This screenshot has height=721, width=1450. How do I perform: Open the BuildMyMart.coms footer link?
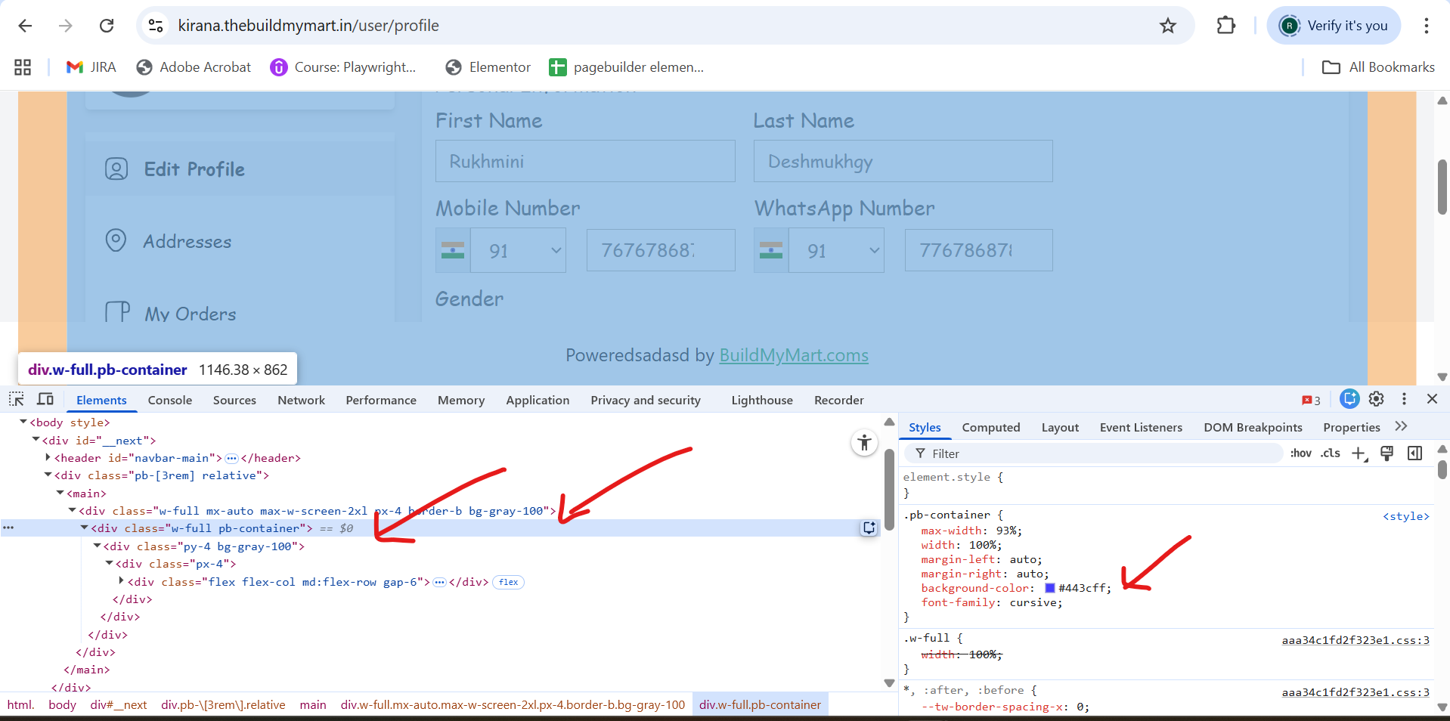tap(794, 355)
